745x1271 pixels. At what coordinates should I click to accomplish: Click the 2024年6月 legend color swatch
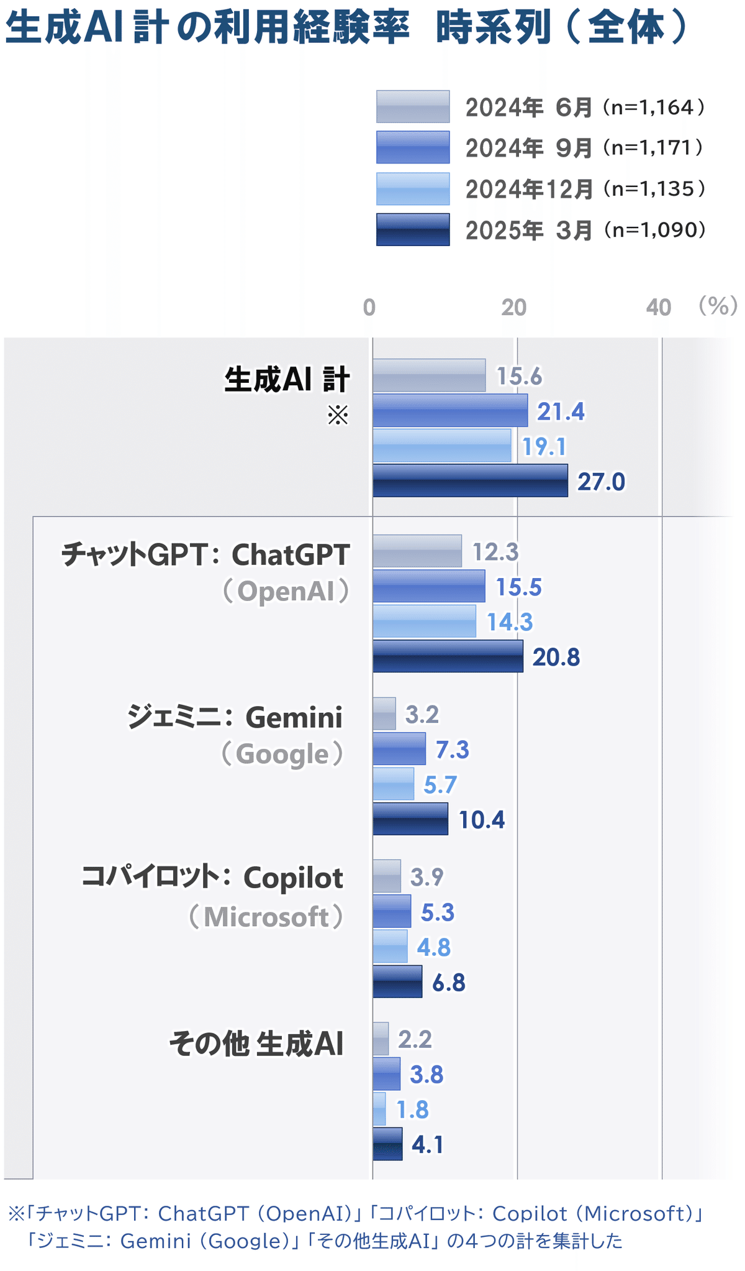(x=413, y=106)
